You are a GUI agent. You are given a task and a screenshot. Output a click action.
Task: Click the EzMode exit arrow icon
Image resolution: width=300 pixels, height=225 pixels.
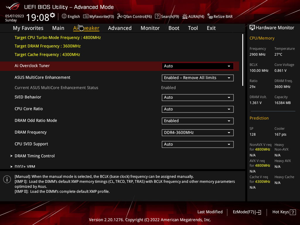tap(258, 212)
